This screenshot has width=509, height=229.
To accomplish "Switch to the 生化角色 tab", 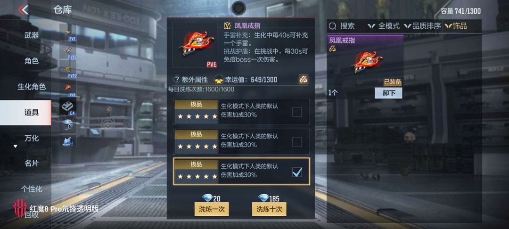I will pyautogui.click(x=32, y=87).
